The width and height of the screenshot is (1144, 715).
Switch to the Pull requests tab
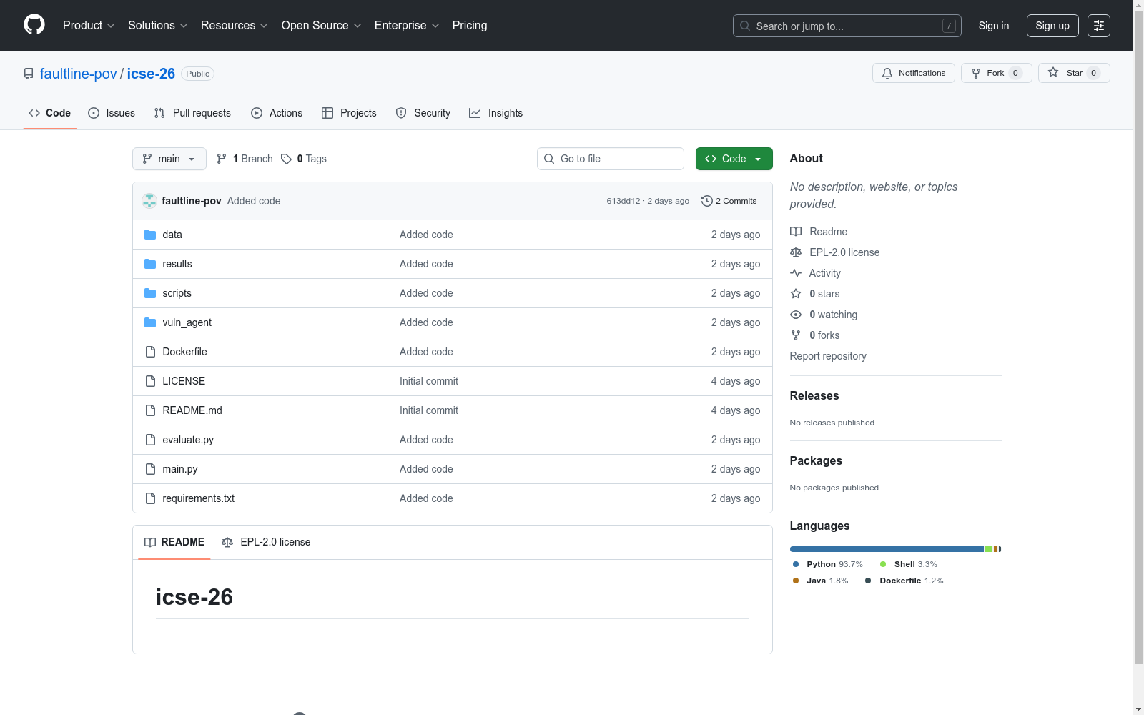click(x=192, y=113)
